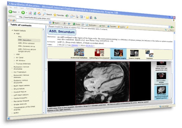Click Google toolbar AutoFill button

click(x=121, y=27)
